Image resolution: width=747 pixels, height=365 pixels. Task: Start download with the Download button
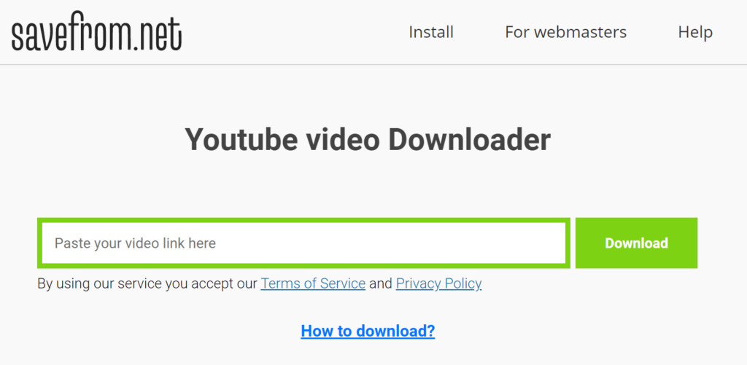pos(636,243)
